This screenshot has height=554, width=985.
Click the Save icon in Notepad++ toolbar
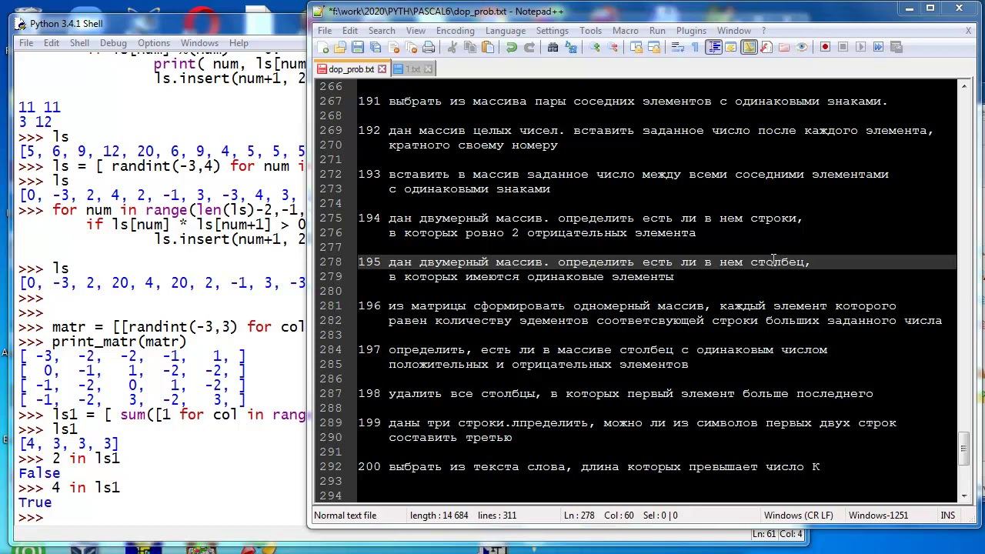pyautogui.click(x=358, y=47)
